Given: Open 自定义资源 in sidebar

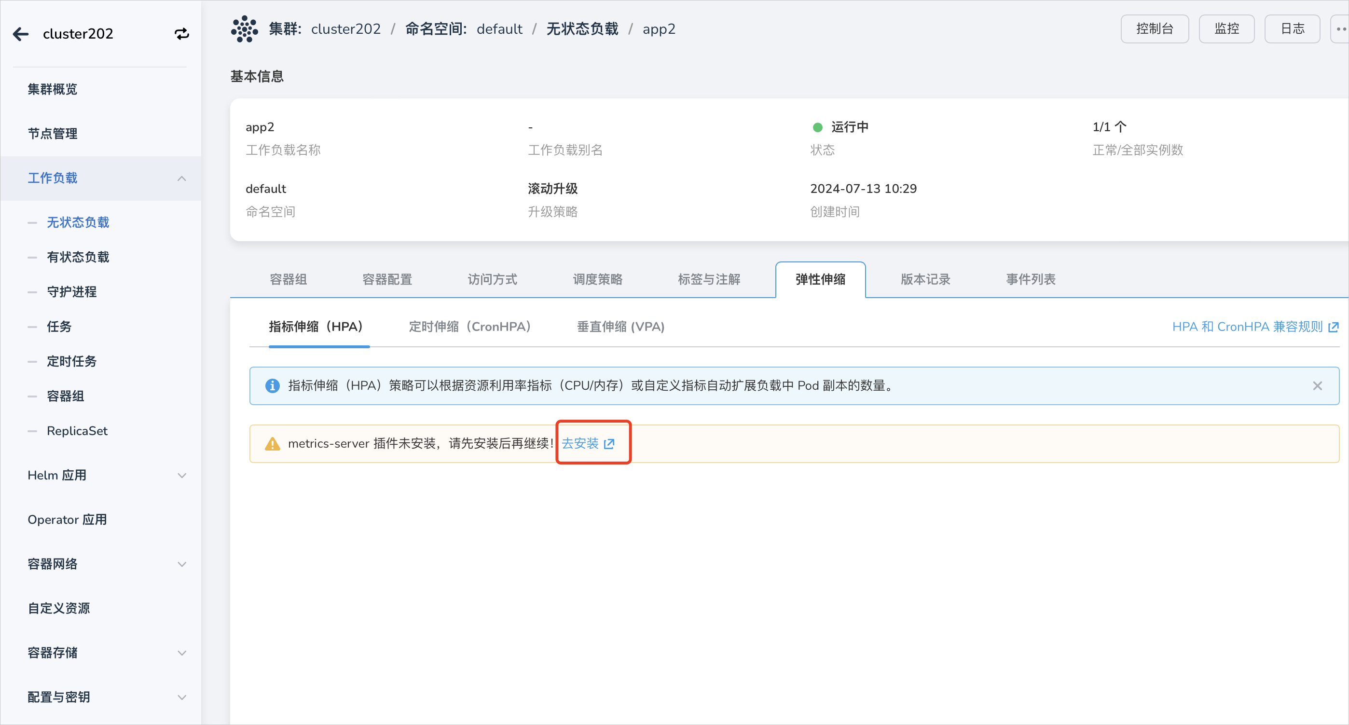Looking at the screenshot, I should pos(59,608).
